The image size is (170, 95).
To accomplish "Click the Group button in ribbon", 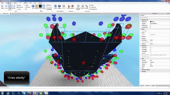I will point(49,5).
